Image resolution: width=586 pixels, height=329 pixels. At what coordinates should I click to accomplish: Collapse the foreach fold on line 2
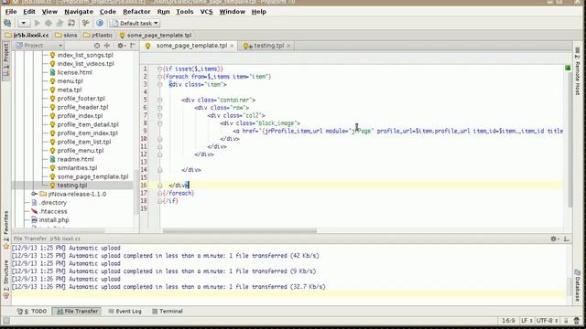[160, 77]
